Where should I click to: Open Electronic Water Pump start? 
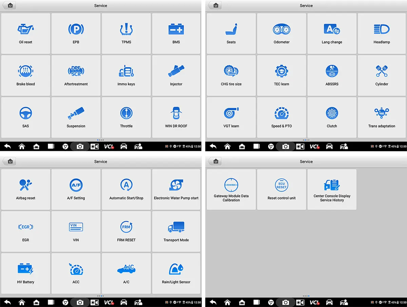(176, 189)
